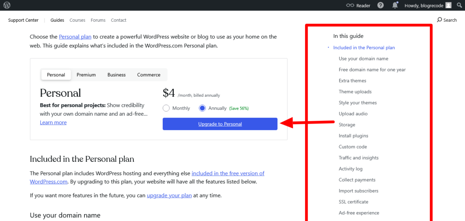Click the help question mark icon
The width and height of the screenshot is (465, 221).
[x=381, y=5]
